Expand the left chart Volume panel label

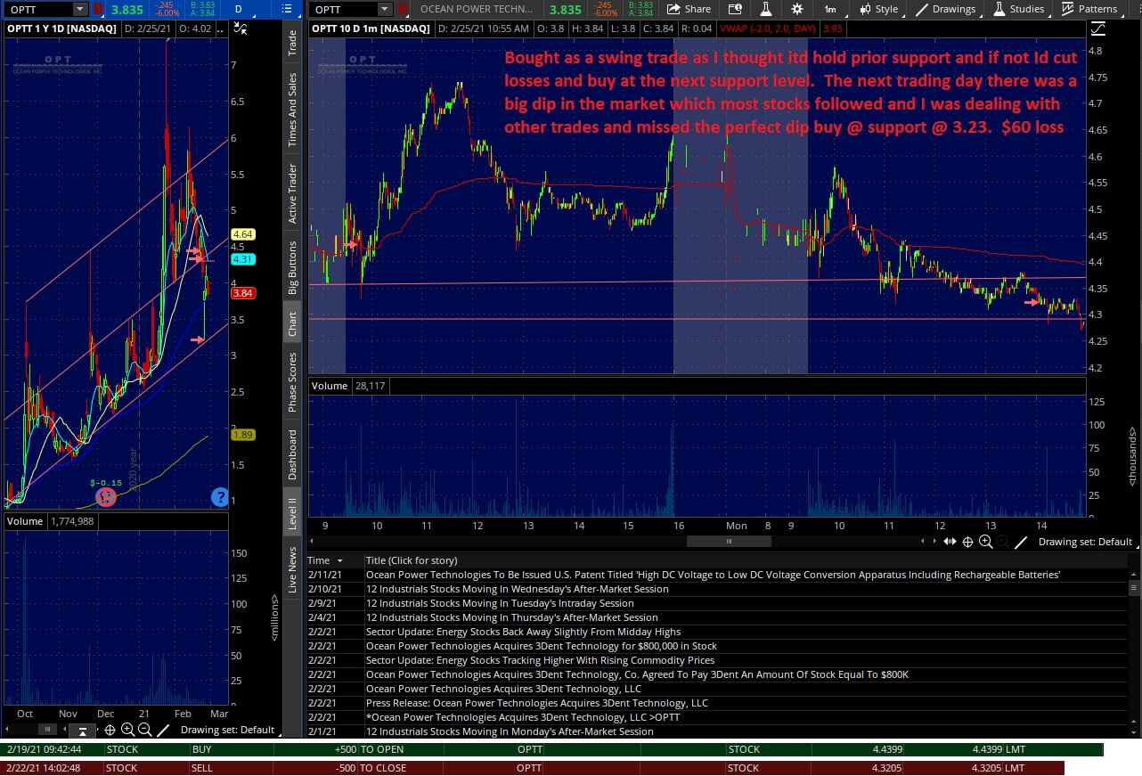(24, 521)
